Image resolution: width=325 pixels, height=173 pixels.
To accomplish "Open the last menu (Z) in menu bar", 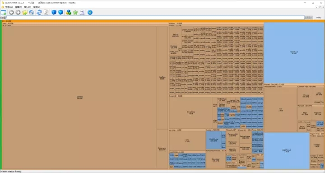I will [37, 7].
